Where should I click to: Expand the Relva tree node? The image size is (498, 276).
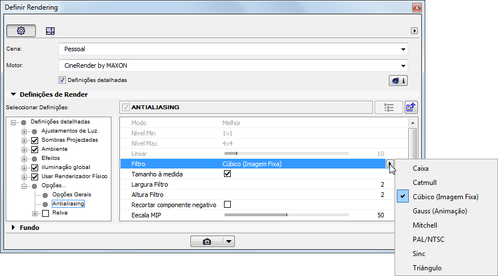35,213
